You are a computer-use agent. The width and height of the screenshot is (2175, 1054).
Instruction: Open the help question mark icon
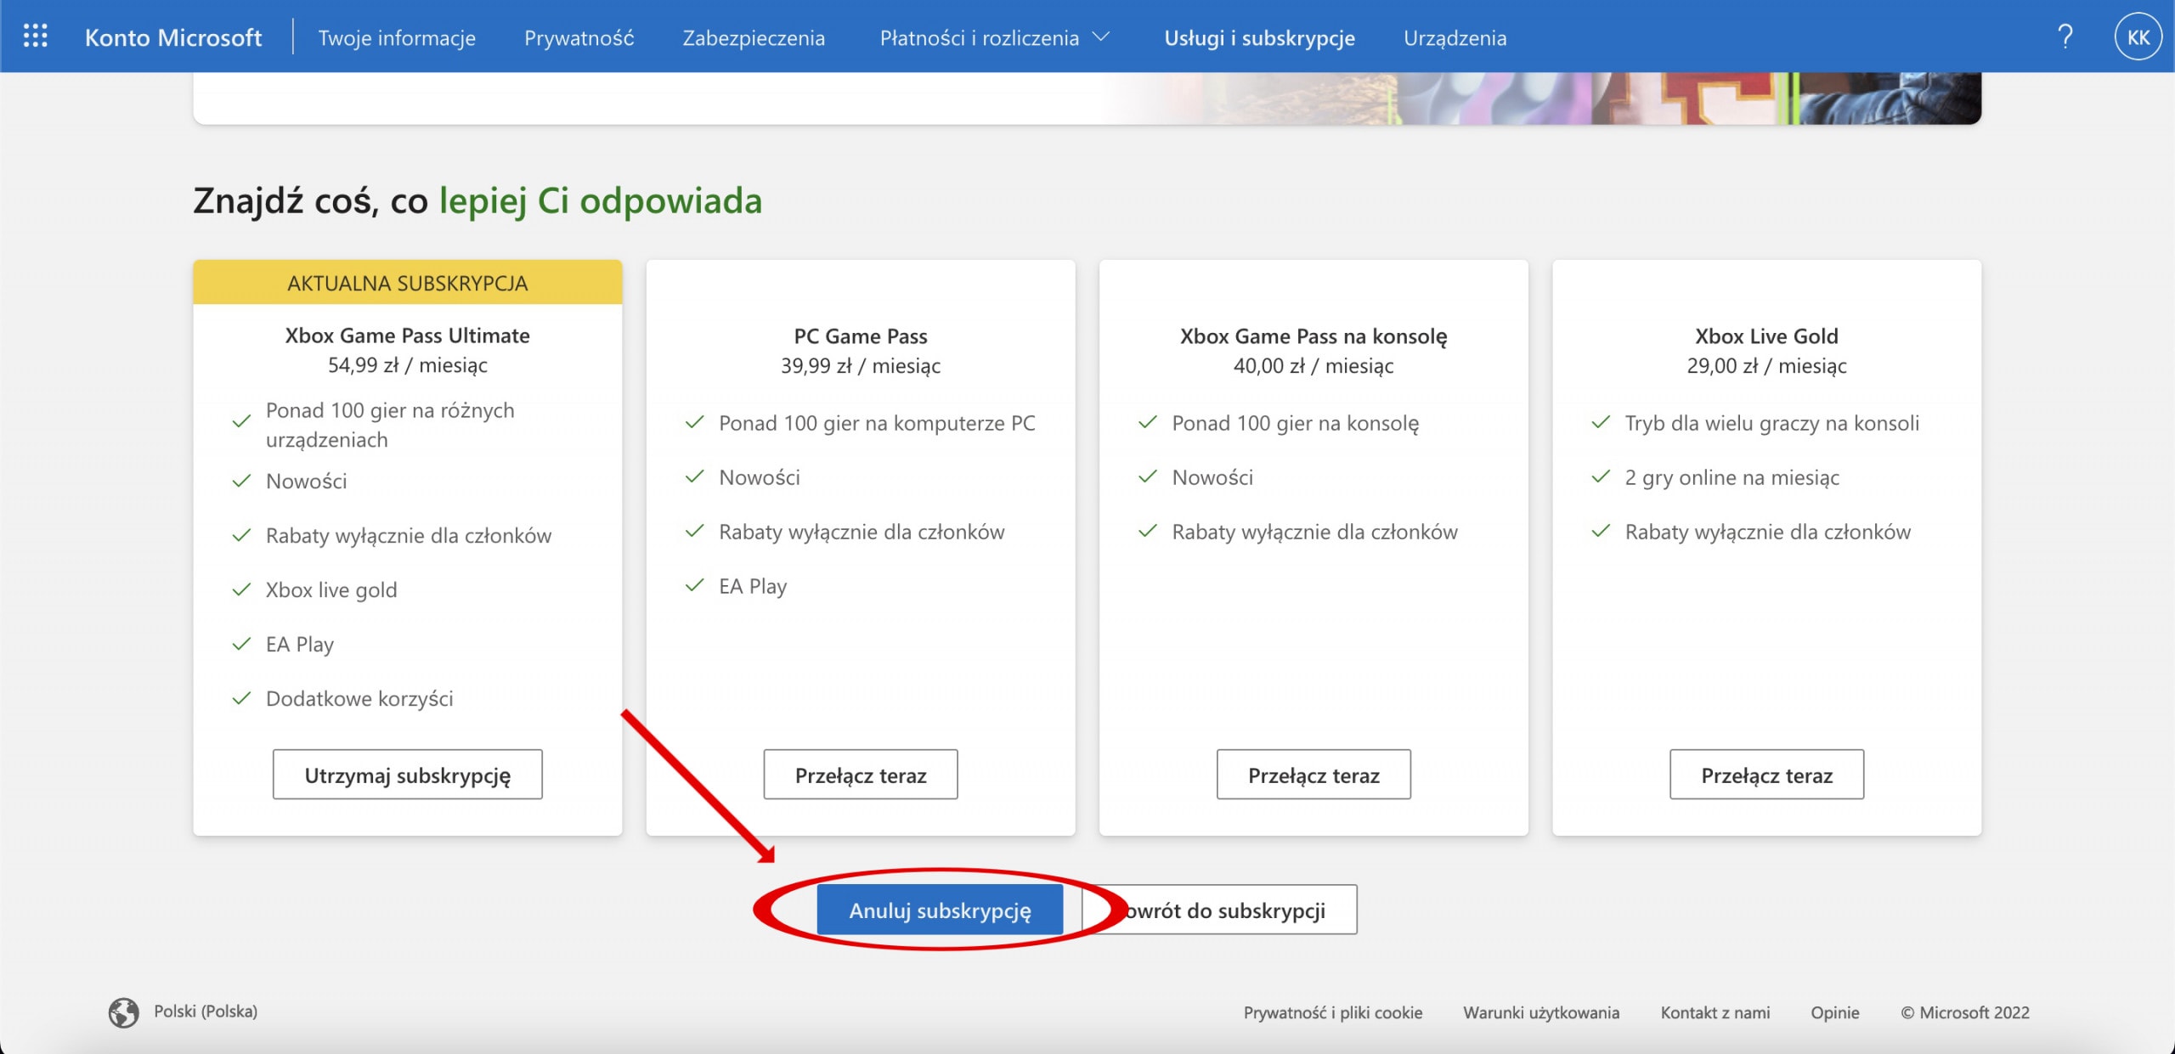click(x=2065, y=37)
